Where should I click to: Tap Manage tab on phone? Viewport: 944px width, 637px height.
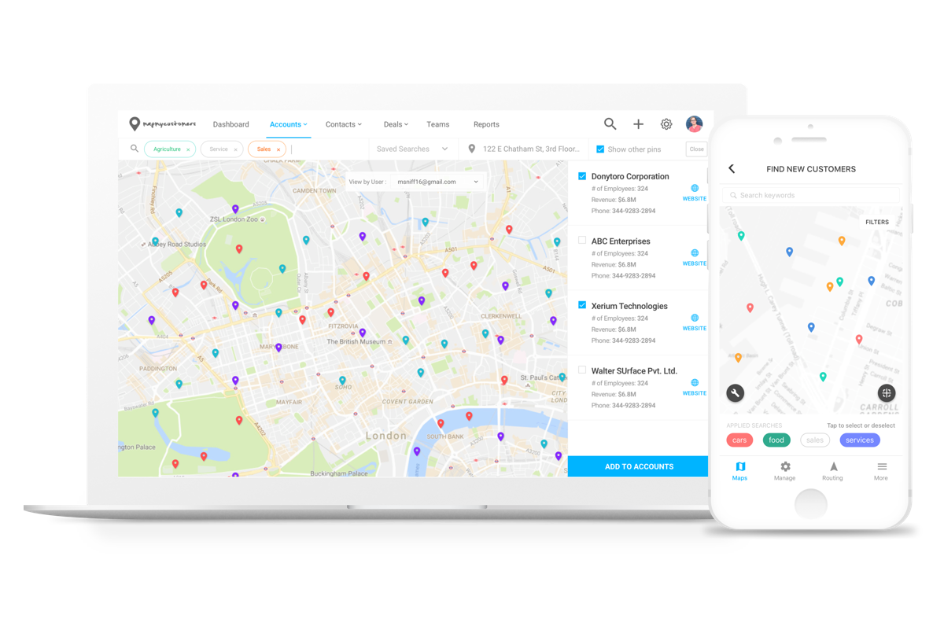tap(784, 471)
